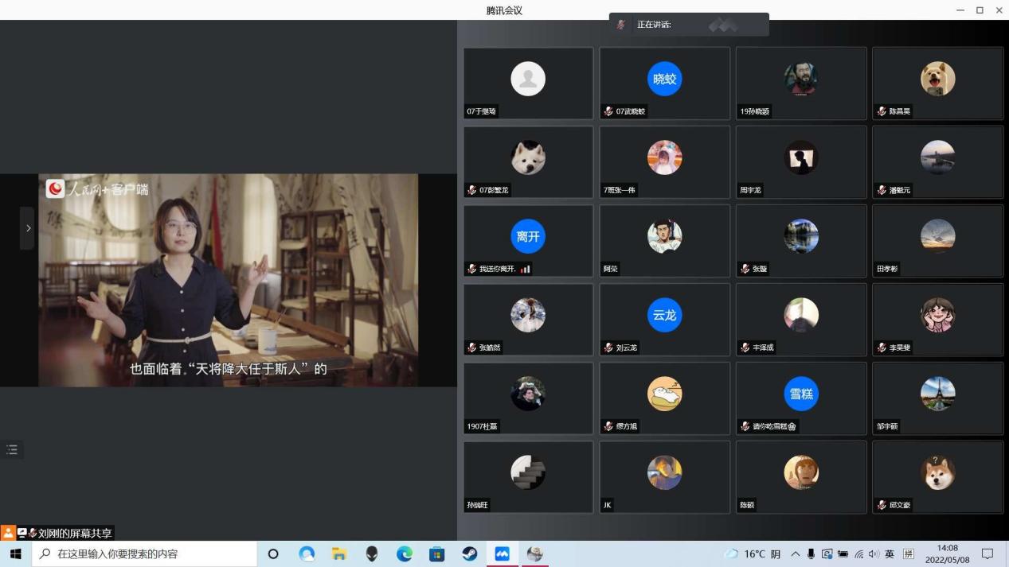
Task: Toggle the 拼 pinyin input mode
Action: tap(908, 554)
